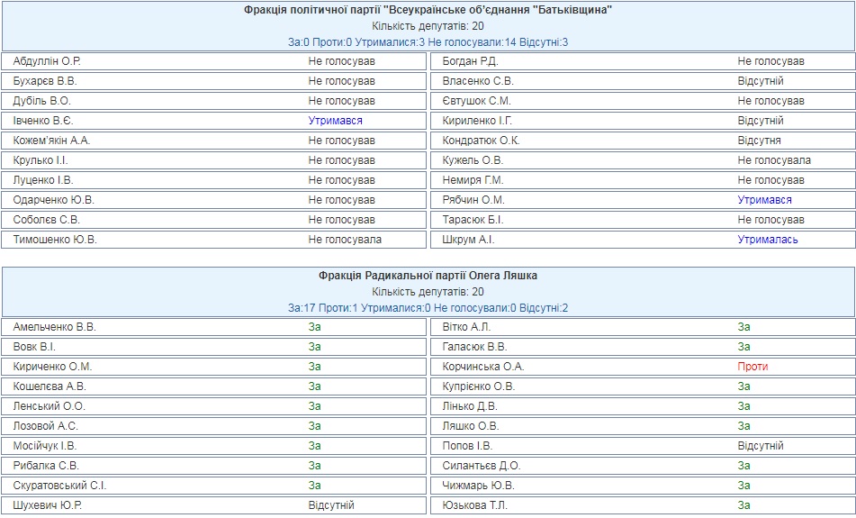The image size is (856, 518).
Task: Click Не голосувала status for Кужель О.В.
Action: point(774,160)
